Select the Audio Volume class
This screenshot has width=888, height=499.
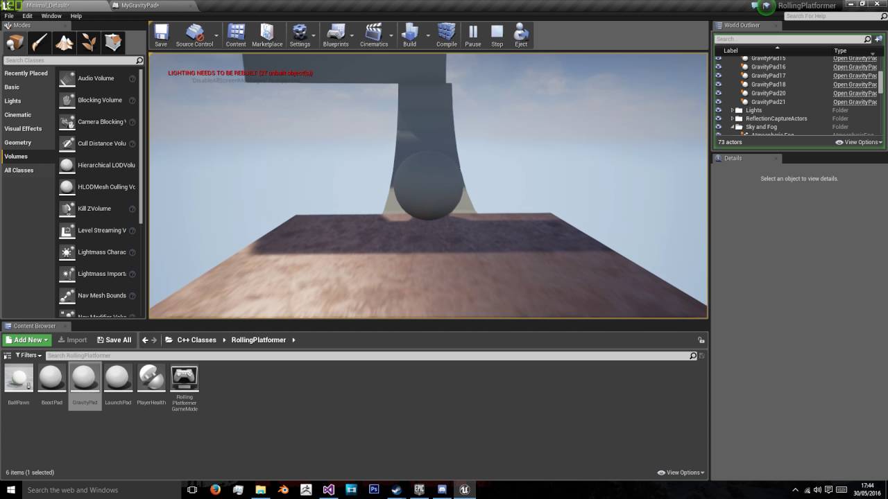[x=99, y=78]
